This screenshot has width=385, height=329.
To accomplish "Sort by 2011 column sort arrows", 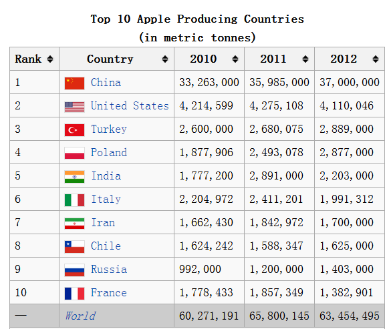I will pyautogui.click(x=305, y=59).
